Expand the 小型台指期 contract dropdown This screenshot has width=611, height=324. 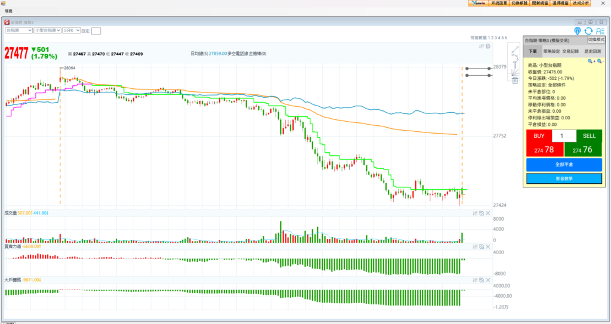(x=46, y=30)
